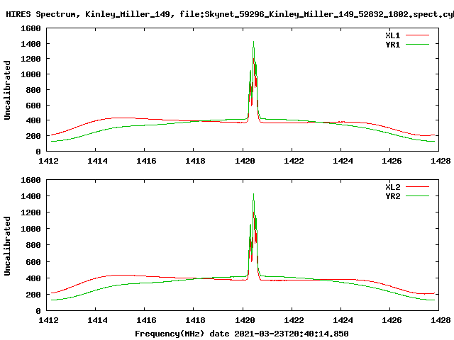Click the 1426 frequency tick under the XL2/YR2 plot
The width and height of the screenshot is (454, 340).
[x=392, y=320]
